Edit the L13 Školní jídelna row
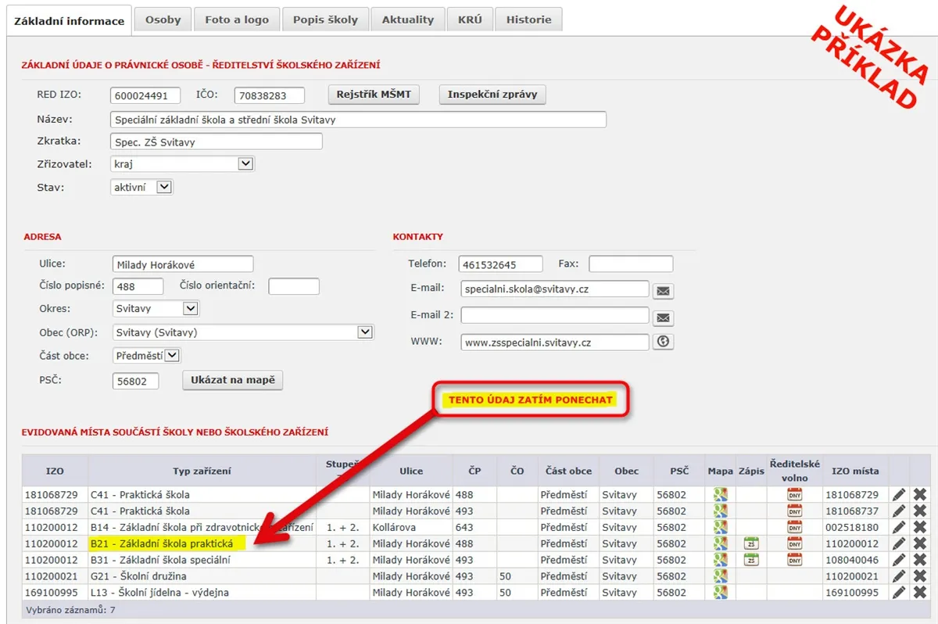 pyautogui.click(x=899, y=593)
